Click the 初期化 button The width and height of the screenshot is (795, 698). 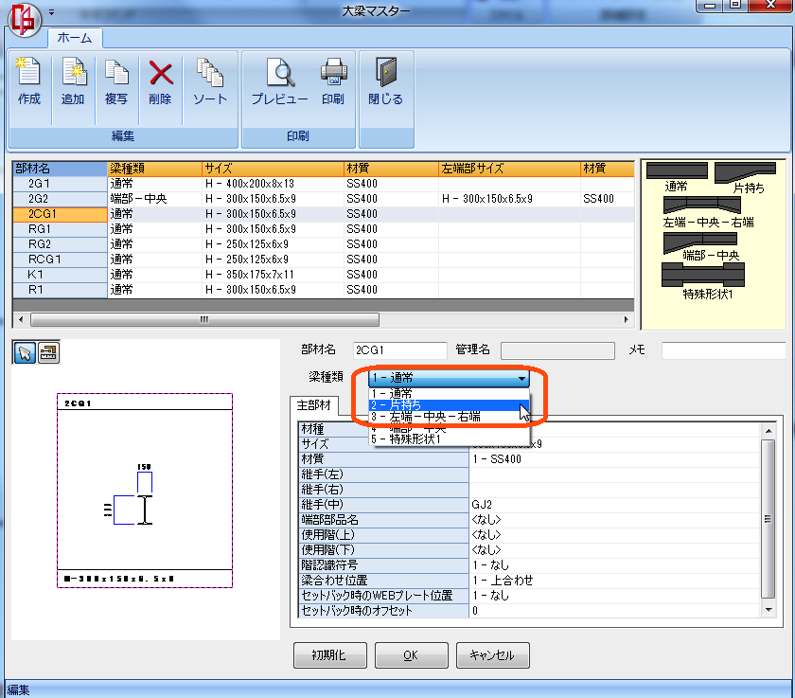tap(329, 655)
